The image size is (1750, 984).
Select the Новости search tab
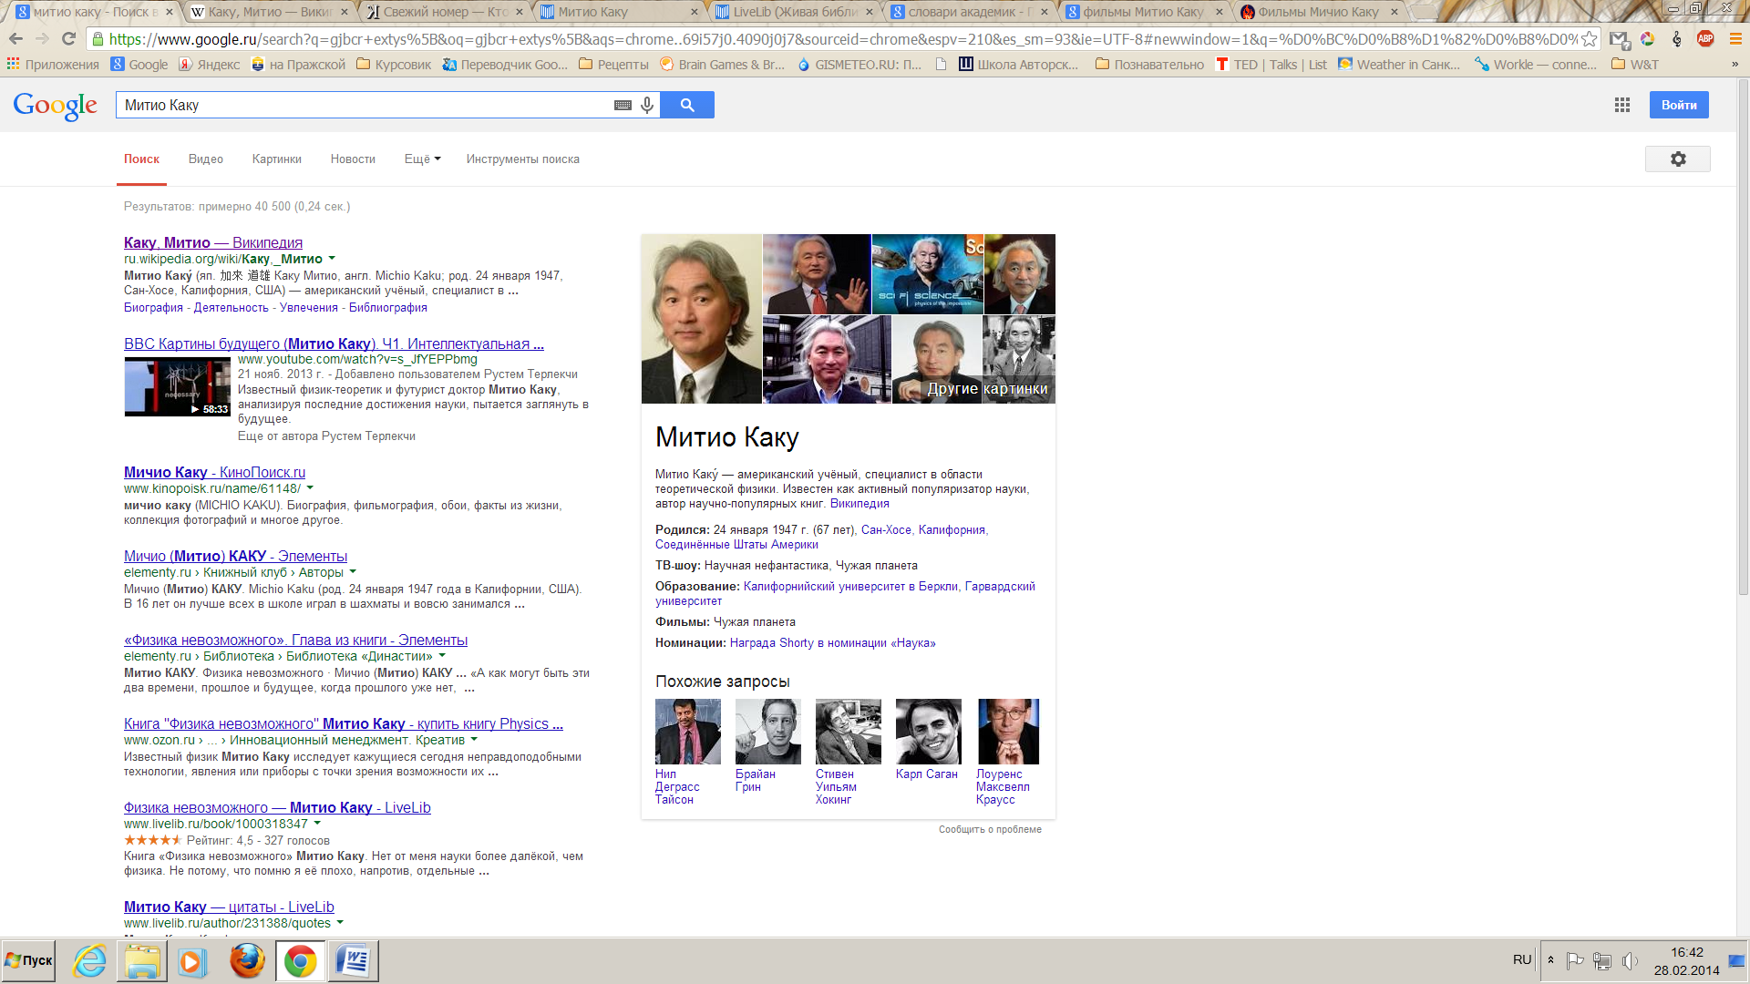pos(353,159)
